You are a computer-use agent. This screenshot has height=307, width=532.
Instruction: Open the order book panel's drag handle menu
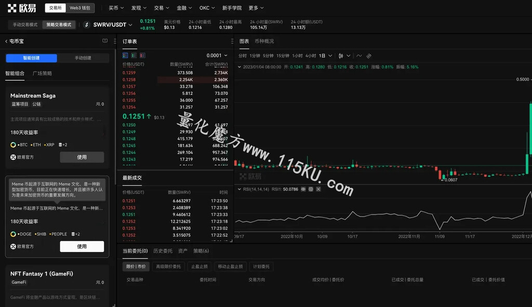[232, 41]
